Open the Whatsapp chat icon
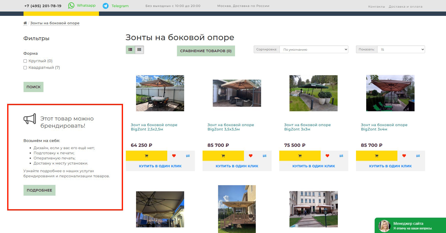Image resolution: width=446 pixels, height=233 pixels. (71, 6)
